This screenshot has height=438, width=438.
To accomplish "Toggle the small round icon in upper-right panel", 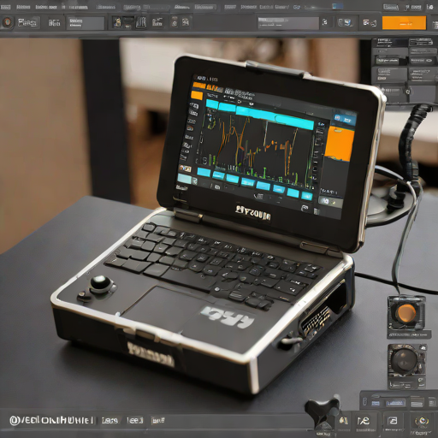I will 408,92.
